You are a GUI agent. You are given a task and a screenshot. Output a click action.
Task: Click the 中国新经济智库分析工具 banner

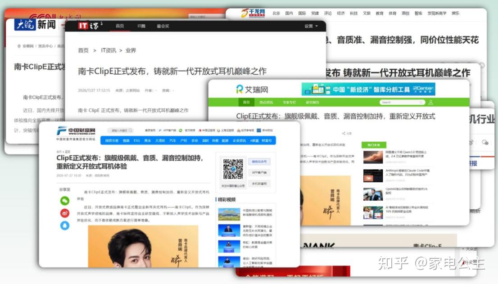(368, 89)
